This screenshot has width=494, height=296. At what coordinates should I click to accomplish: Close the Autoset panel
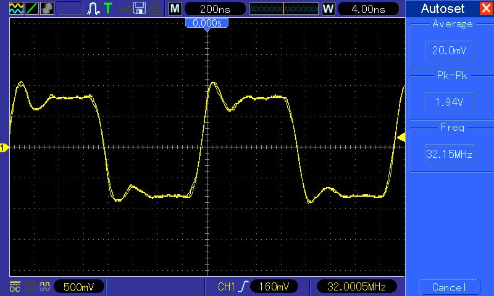click(486, 8)
